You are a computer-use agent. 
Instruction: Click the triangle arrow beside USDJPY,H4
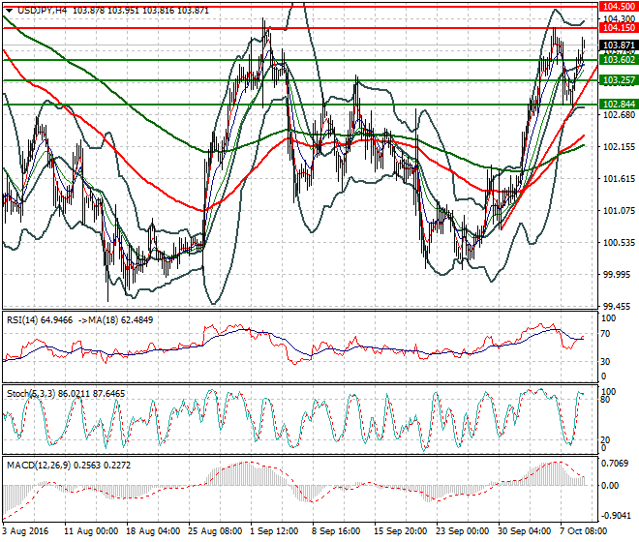coord(9,11)
